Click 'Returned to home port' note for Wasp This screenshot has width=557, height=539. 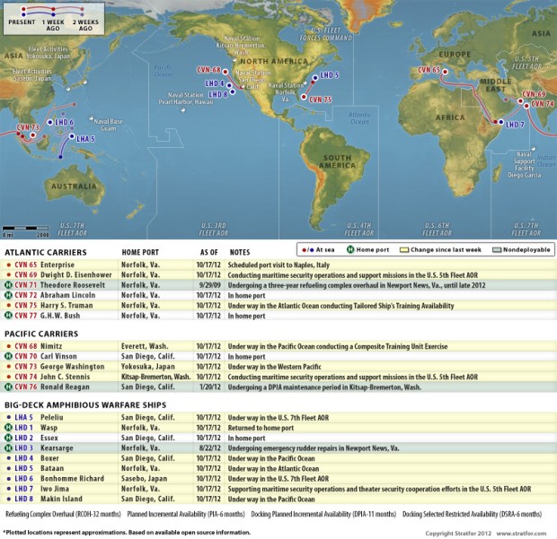click(x=261, y=428)
